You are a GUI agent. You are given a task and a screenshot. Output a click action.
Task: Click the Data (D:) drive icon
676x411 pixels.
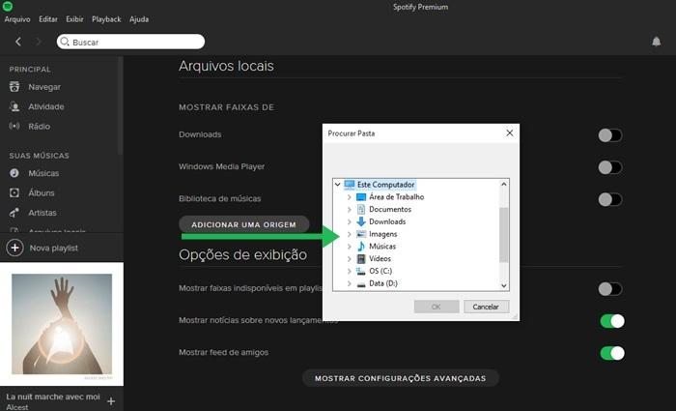pos(361,284)
